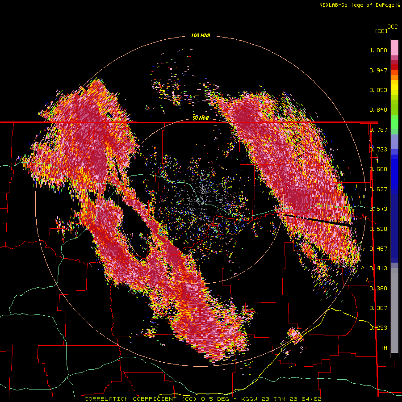Click the 0.467 color scale label

click(378, 249)
